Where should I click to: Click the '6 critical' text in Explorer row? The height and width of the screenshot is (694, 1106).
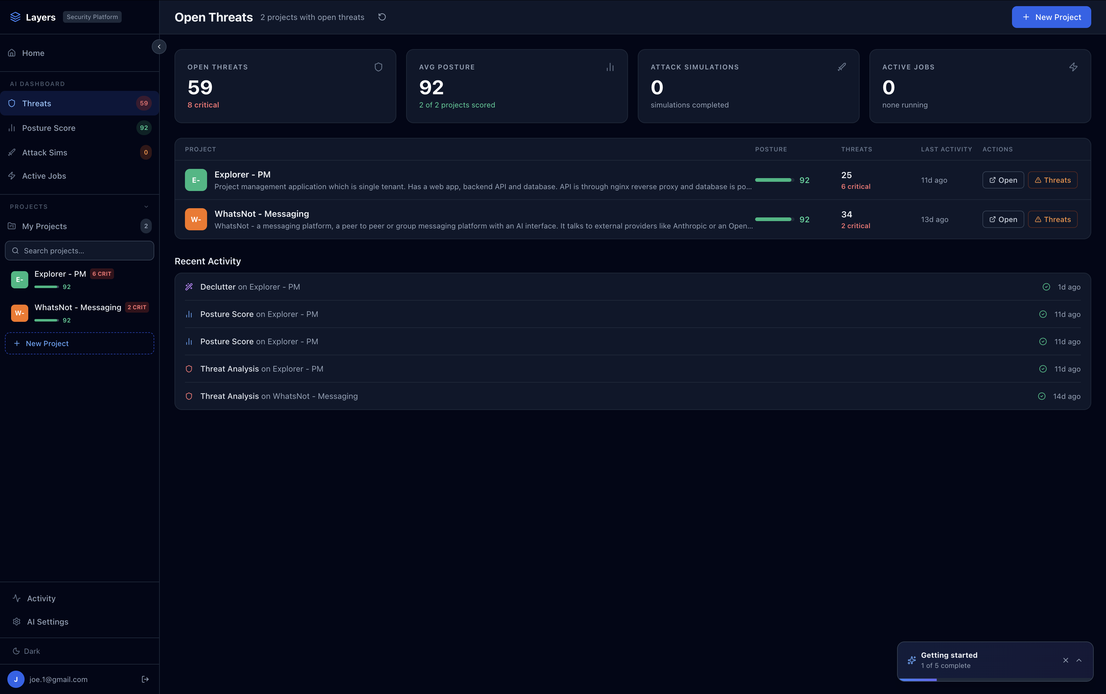click(856, 186)
